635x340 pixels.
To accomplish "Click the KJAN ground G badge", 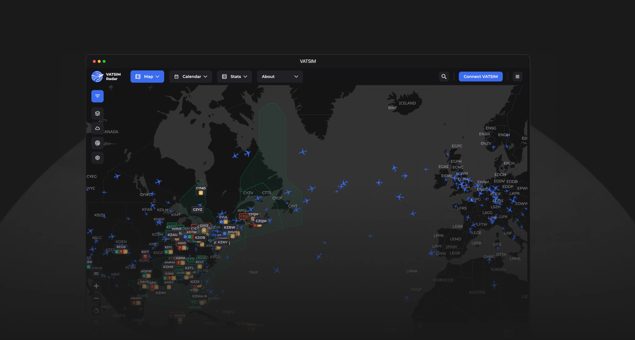I will 165,278.
